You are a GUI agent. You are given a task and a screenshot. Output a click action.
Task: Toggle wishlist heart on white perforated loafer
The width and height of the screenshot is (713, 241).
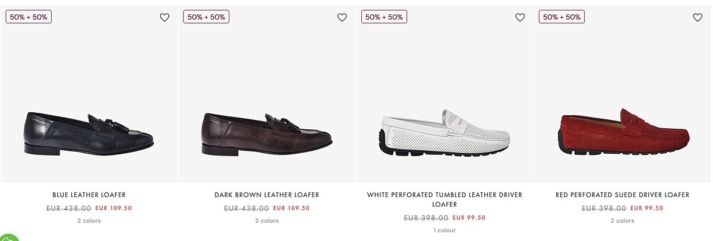[520, 18]
